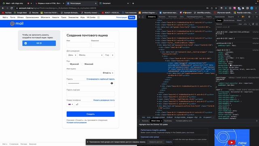
Task: Click the Скрыть button in sharing bar
Action: pos(169,142)
